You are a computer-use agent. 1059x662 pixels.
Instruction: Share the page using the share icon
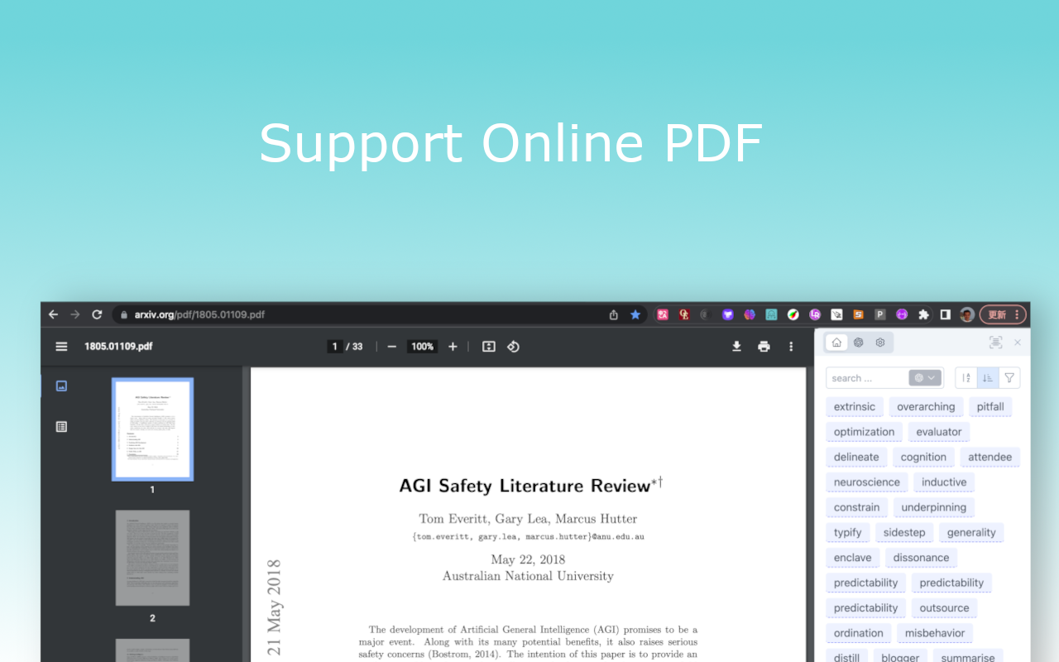pyautogui.click(x=613, y=314)
